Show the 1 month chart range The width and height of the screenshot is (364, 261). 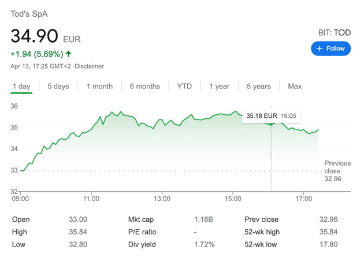(99, 87)
